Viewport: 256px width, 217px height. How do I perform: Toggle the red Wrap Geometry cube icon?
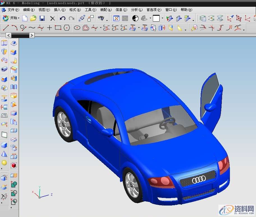pos(13,165)
